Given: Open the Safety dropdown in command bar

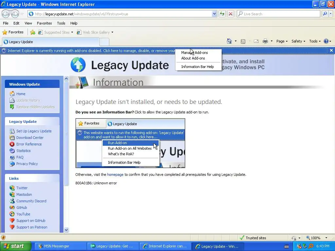Looking at the screenshot, I should 298,41.
